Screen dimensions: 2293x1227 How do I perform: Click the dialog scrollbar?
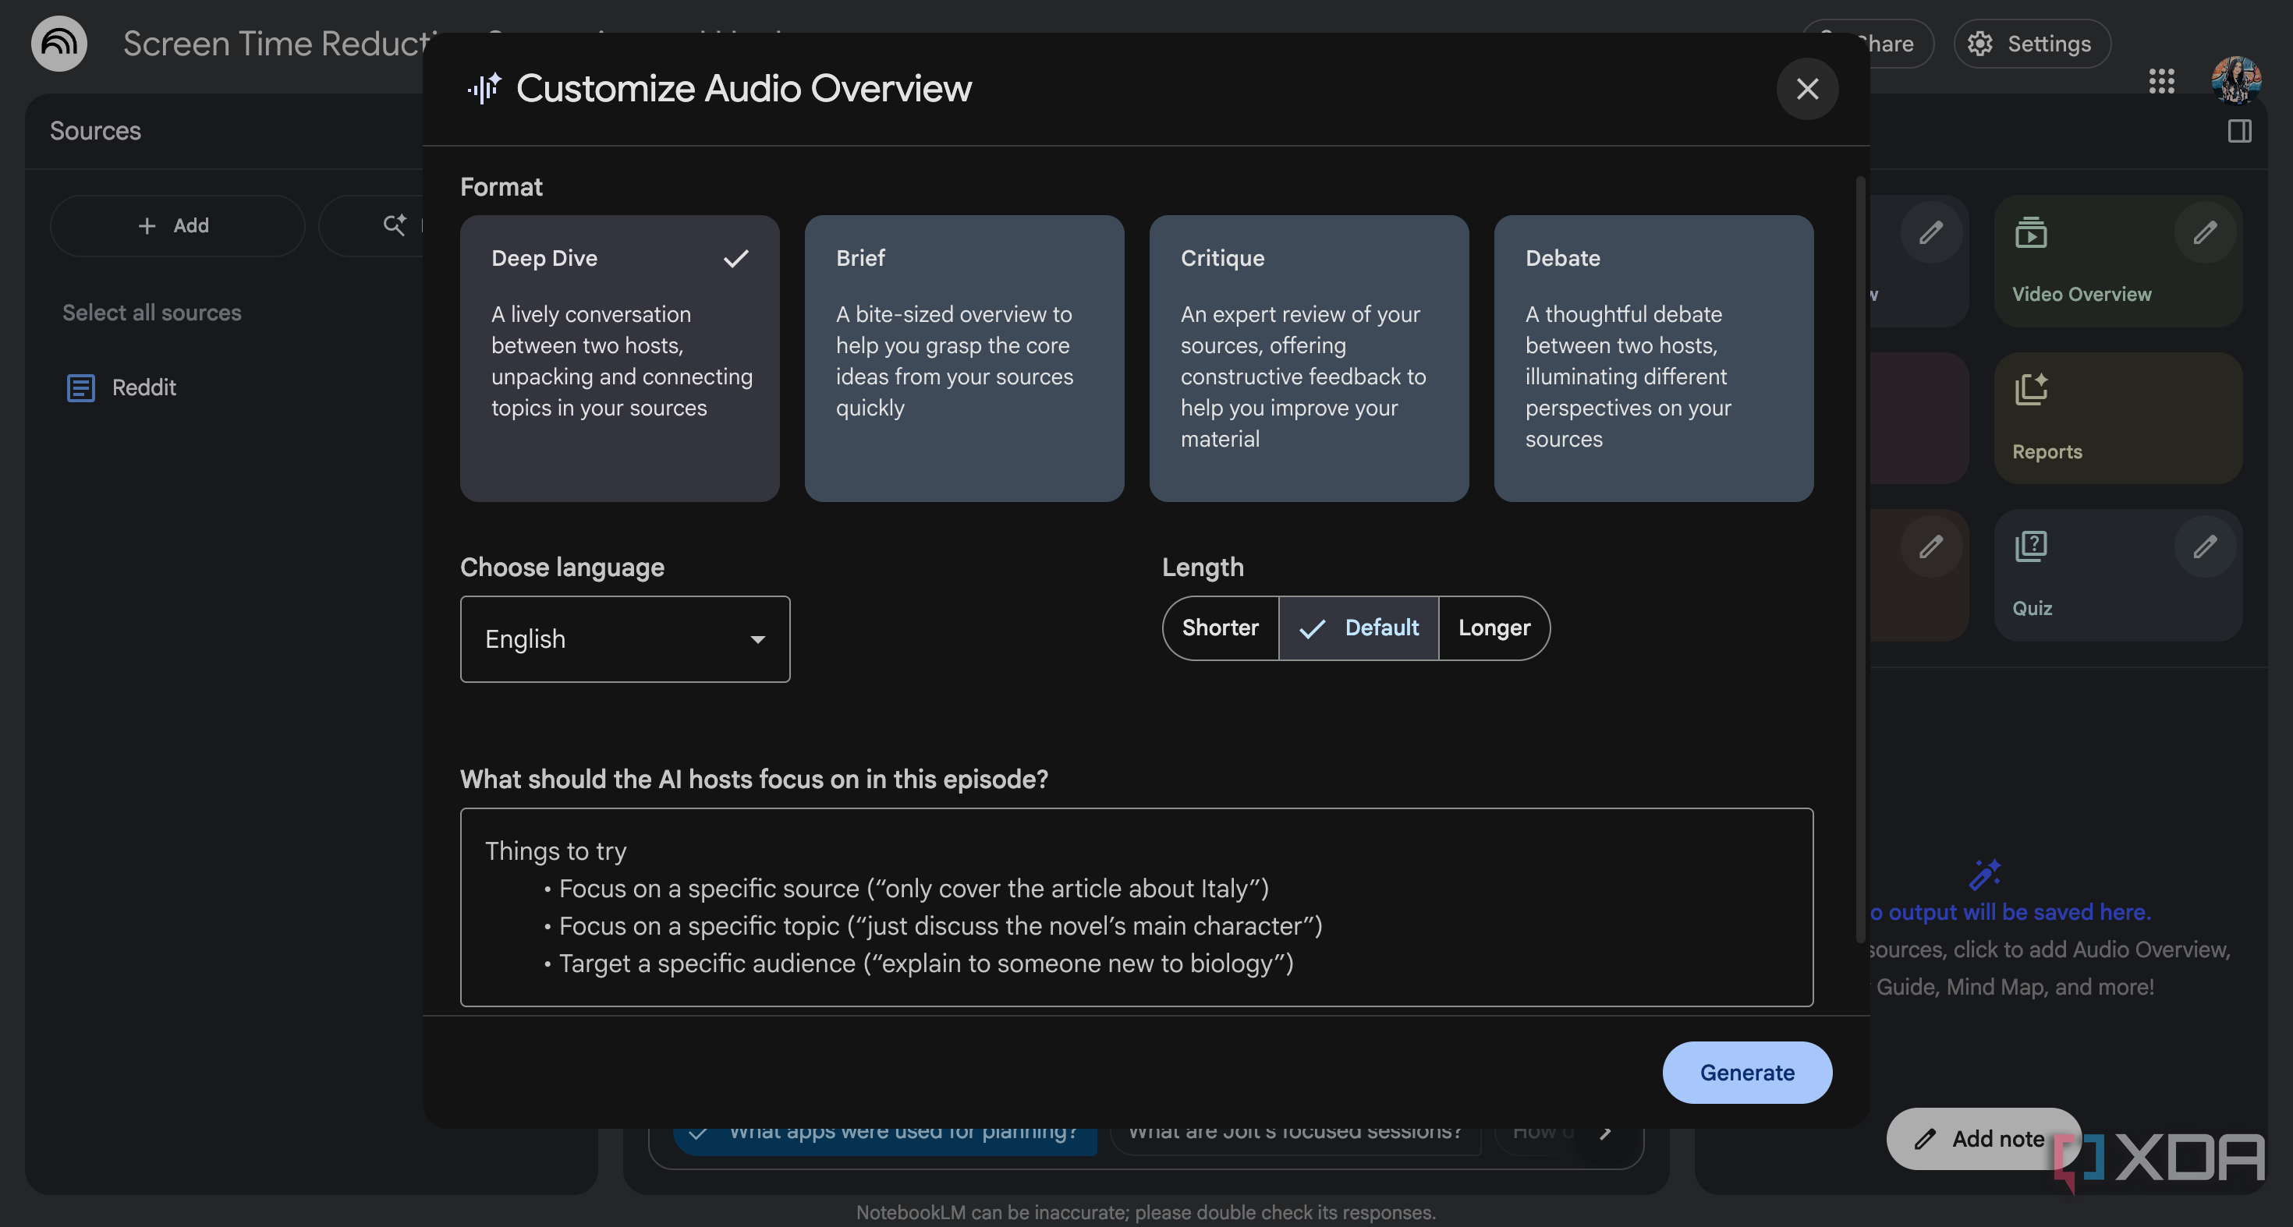pyautogui.click(x=1859, y=559)
